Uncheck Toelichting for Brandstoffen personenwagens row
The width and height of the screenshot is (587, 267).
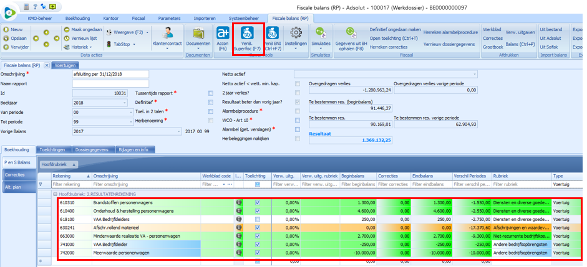[258, 203]
